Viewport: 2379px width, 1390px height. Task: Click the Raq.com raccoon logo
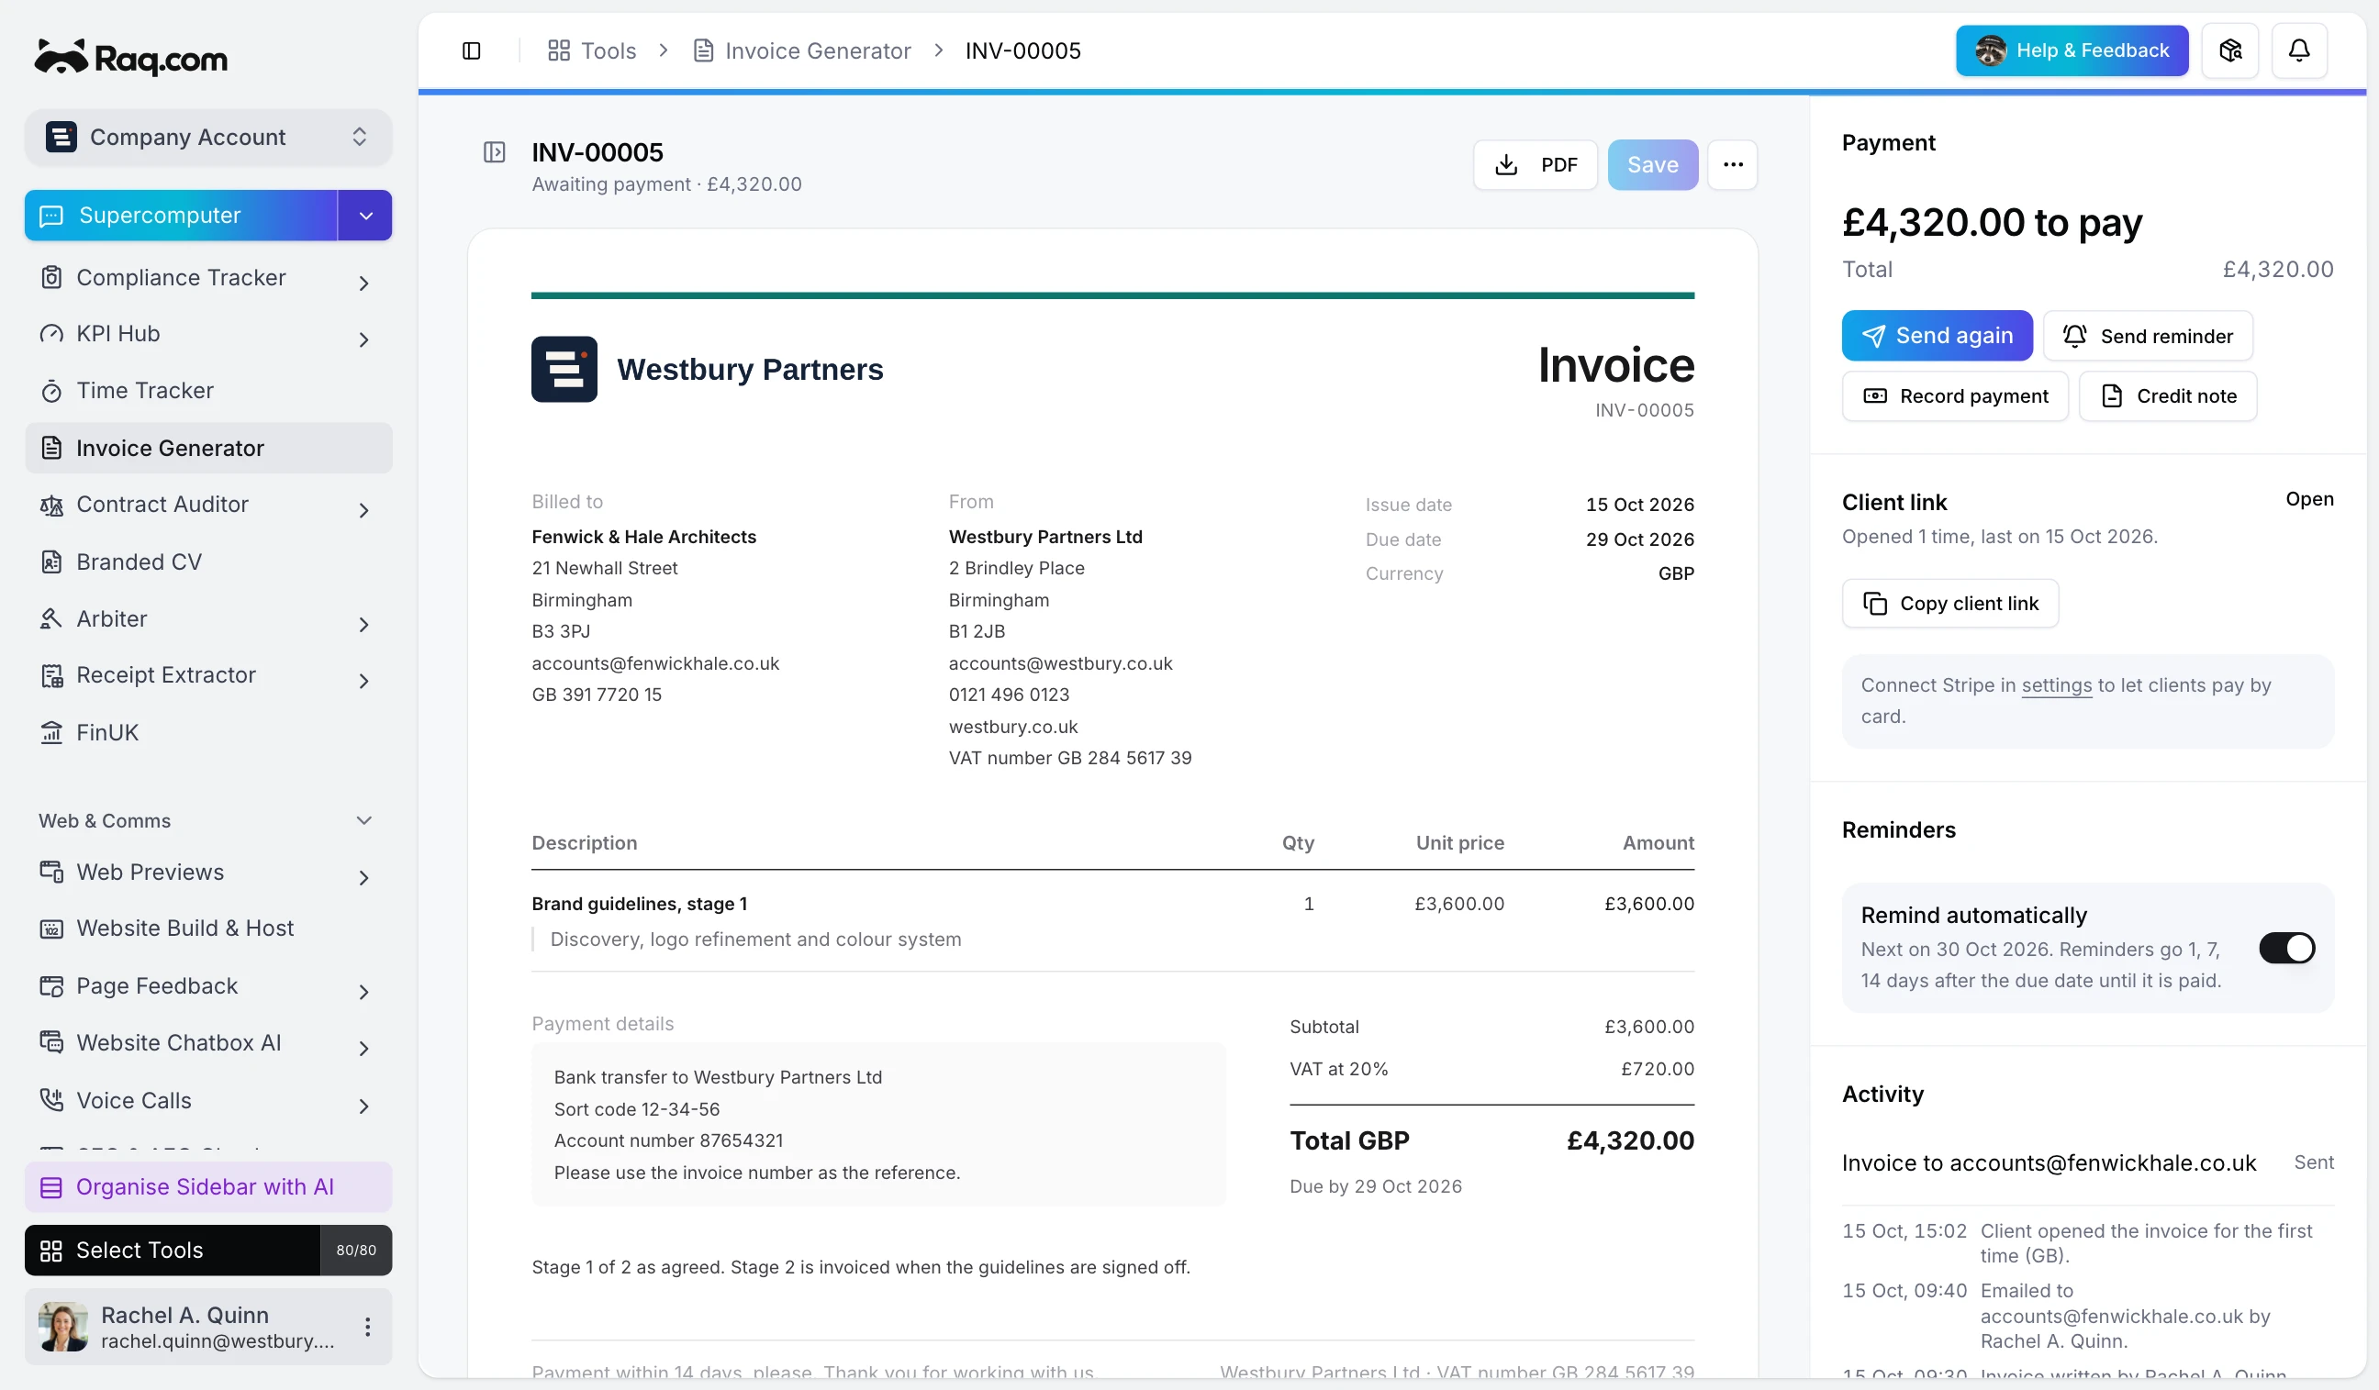coord(130,58)
